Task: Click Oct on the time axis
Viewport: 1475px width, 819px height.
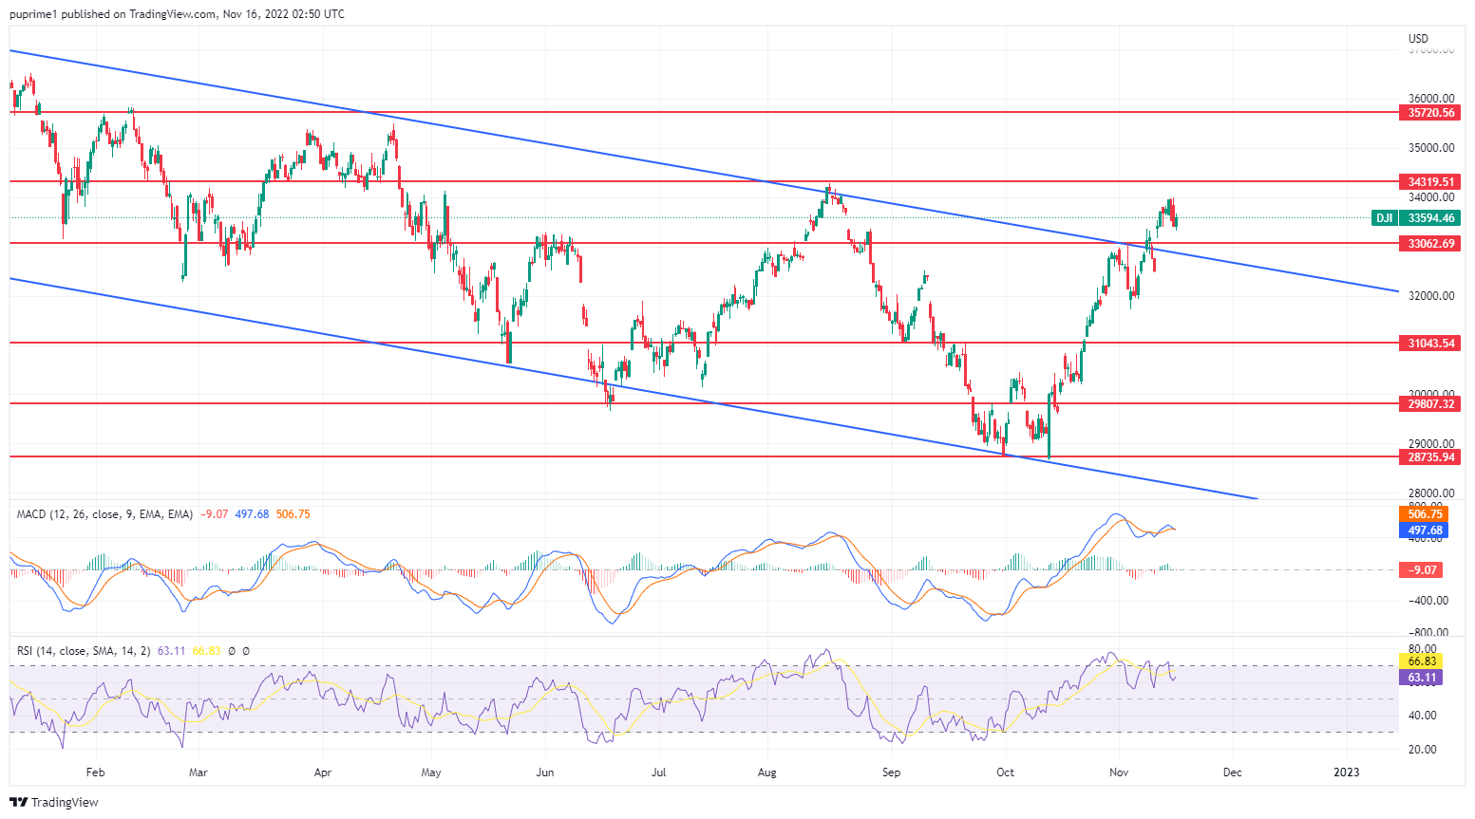Action: (x=1005, y=772)
